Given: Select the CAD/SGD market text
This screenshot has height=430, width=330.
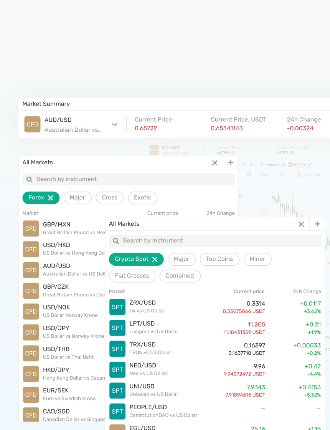Looking at the screenshot, I should 56,411.
